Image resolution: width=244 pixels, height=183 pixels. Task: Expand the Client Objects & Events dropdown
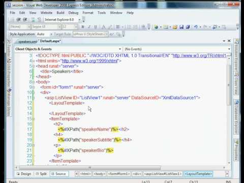pyautogui.click(x=120, y=49)
